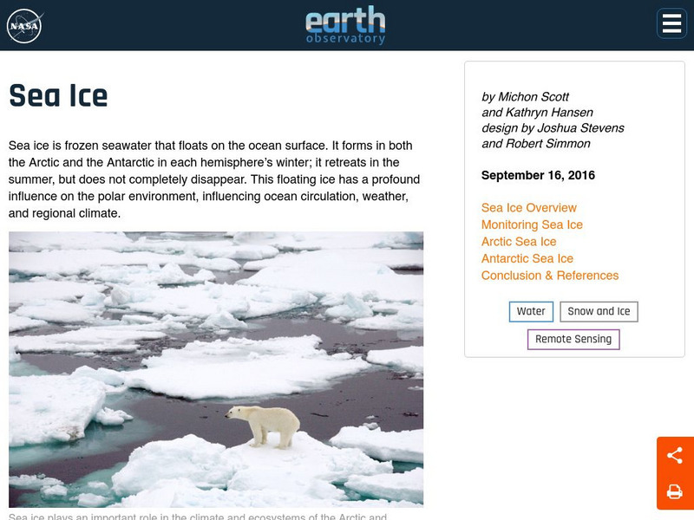Click the polar bear photo
Image resolution: width=694 pixels, height=520 pixels.
(x=216, y=368)
